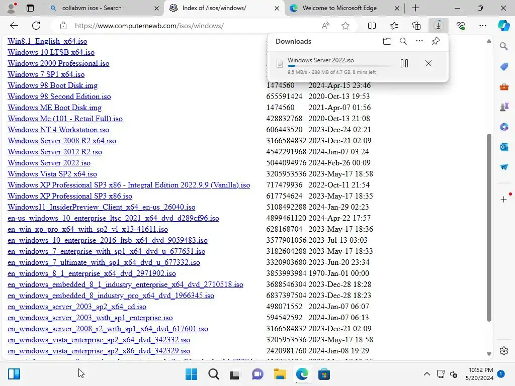Open a new tab

[x=415, y=8]
